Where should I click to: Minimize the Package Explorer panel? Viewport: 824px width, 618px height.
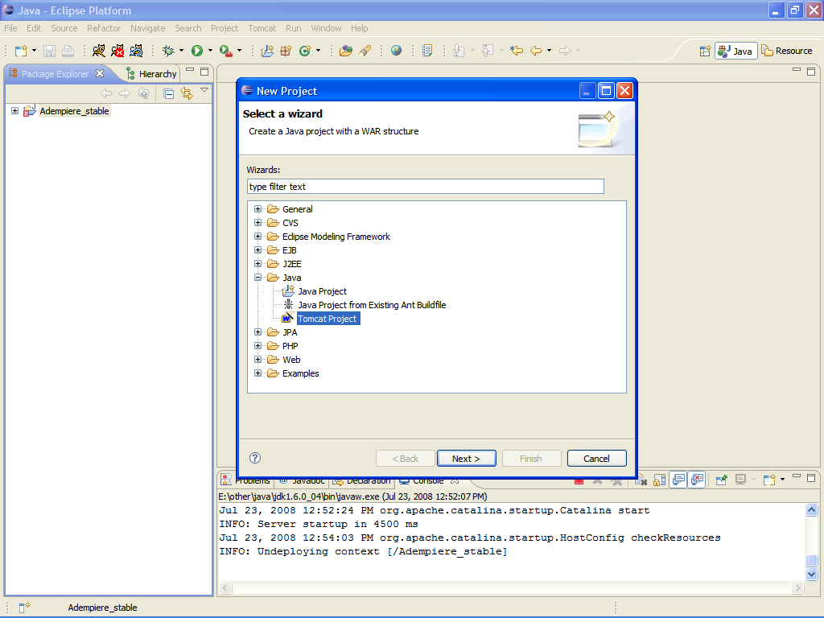[190, 71]
